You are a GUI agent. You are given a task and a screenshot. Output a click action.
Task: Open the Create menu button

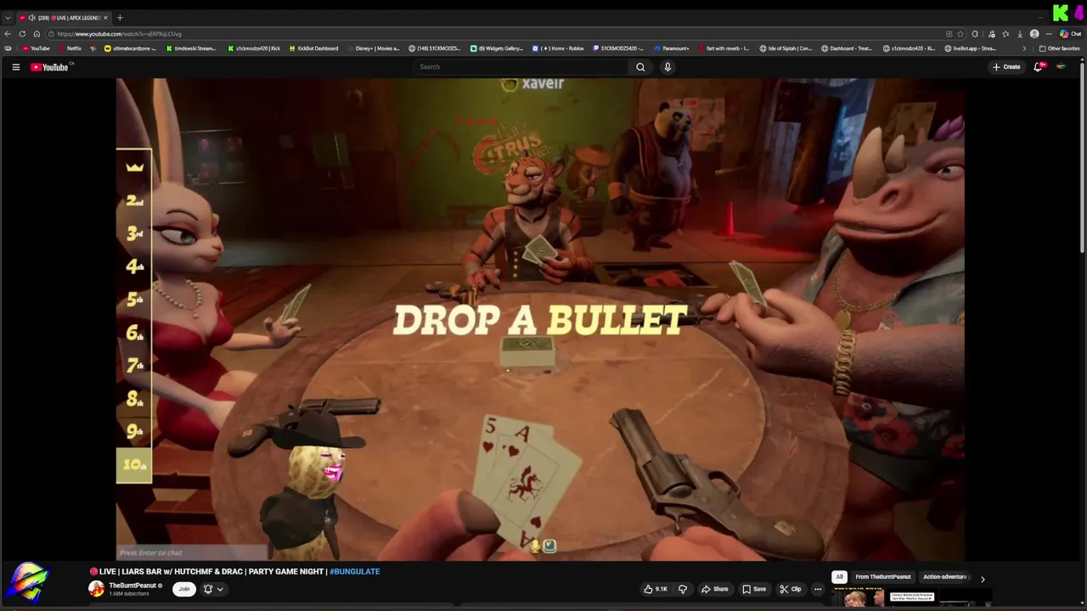pyautogui.click(x=1006, y=67)
